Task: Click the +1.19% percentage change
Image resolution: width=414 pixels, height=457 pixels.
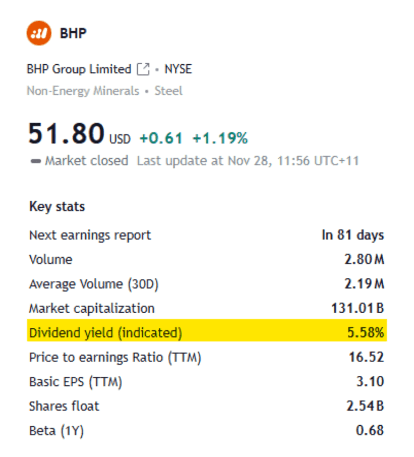Action: 220,138
